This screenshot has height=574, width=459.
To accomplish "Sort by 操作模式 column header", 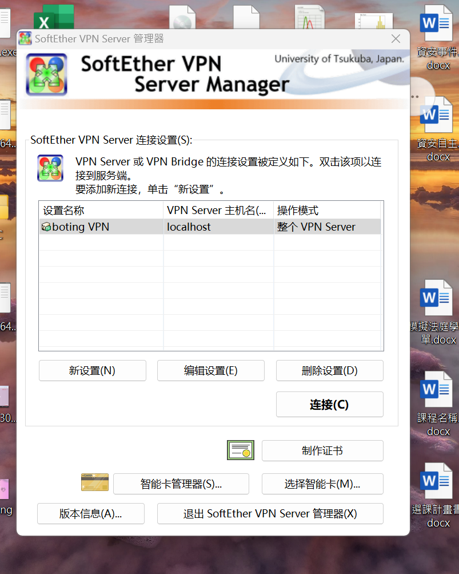I will click(327, 210).
